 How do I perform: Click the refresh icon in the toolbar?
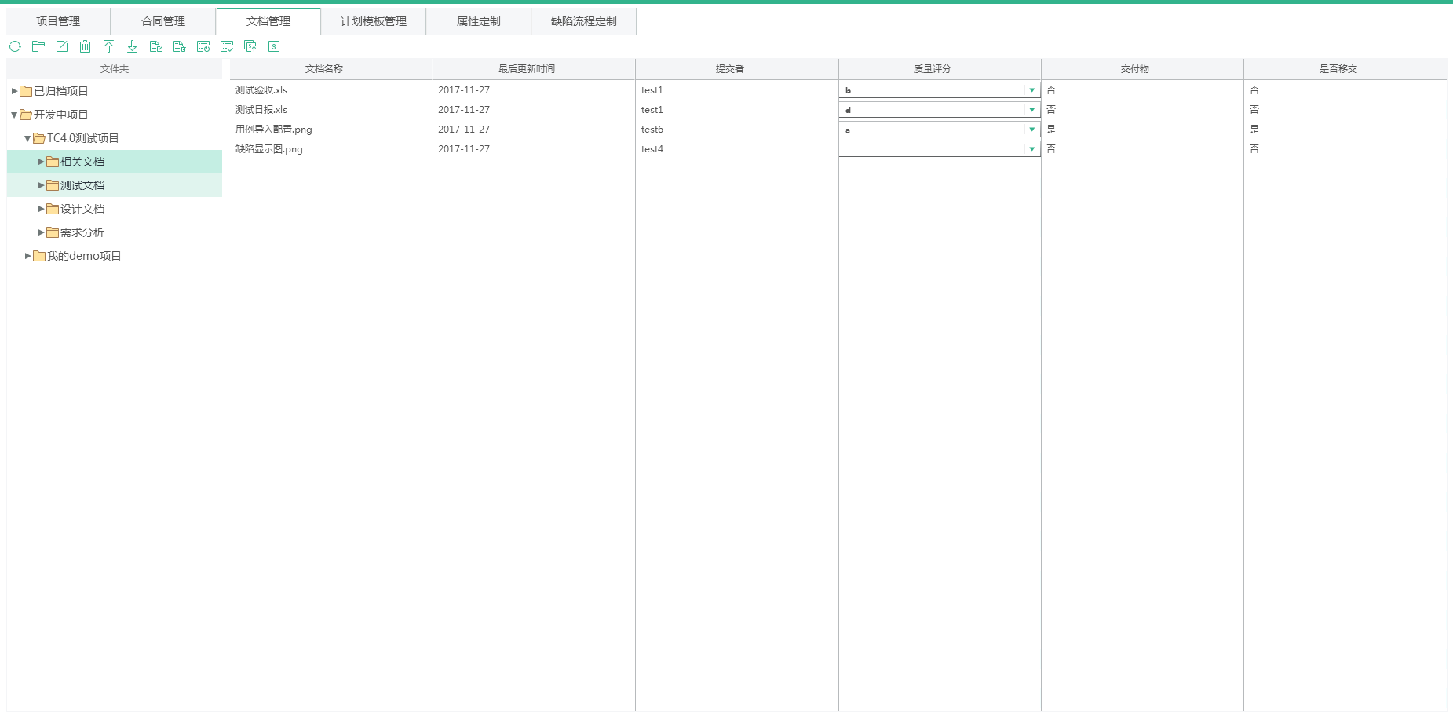[15, 46]
